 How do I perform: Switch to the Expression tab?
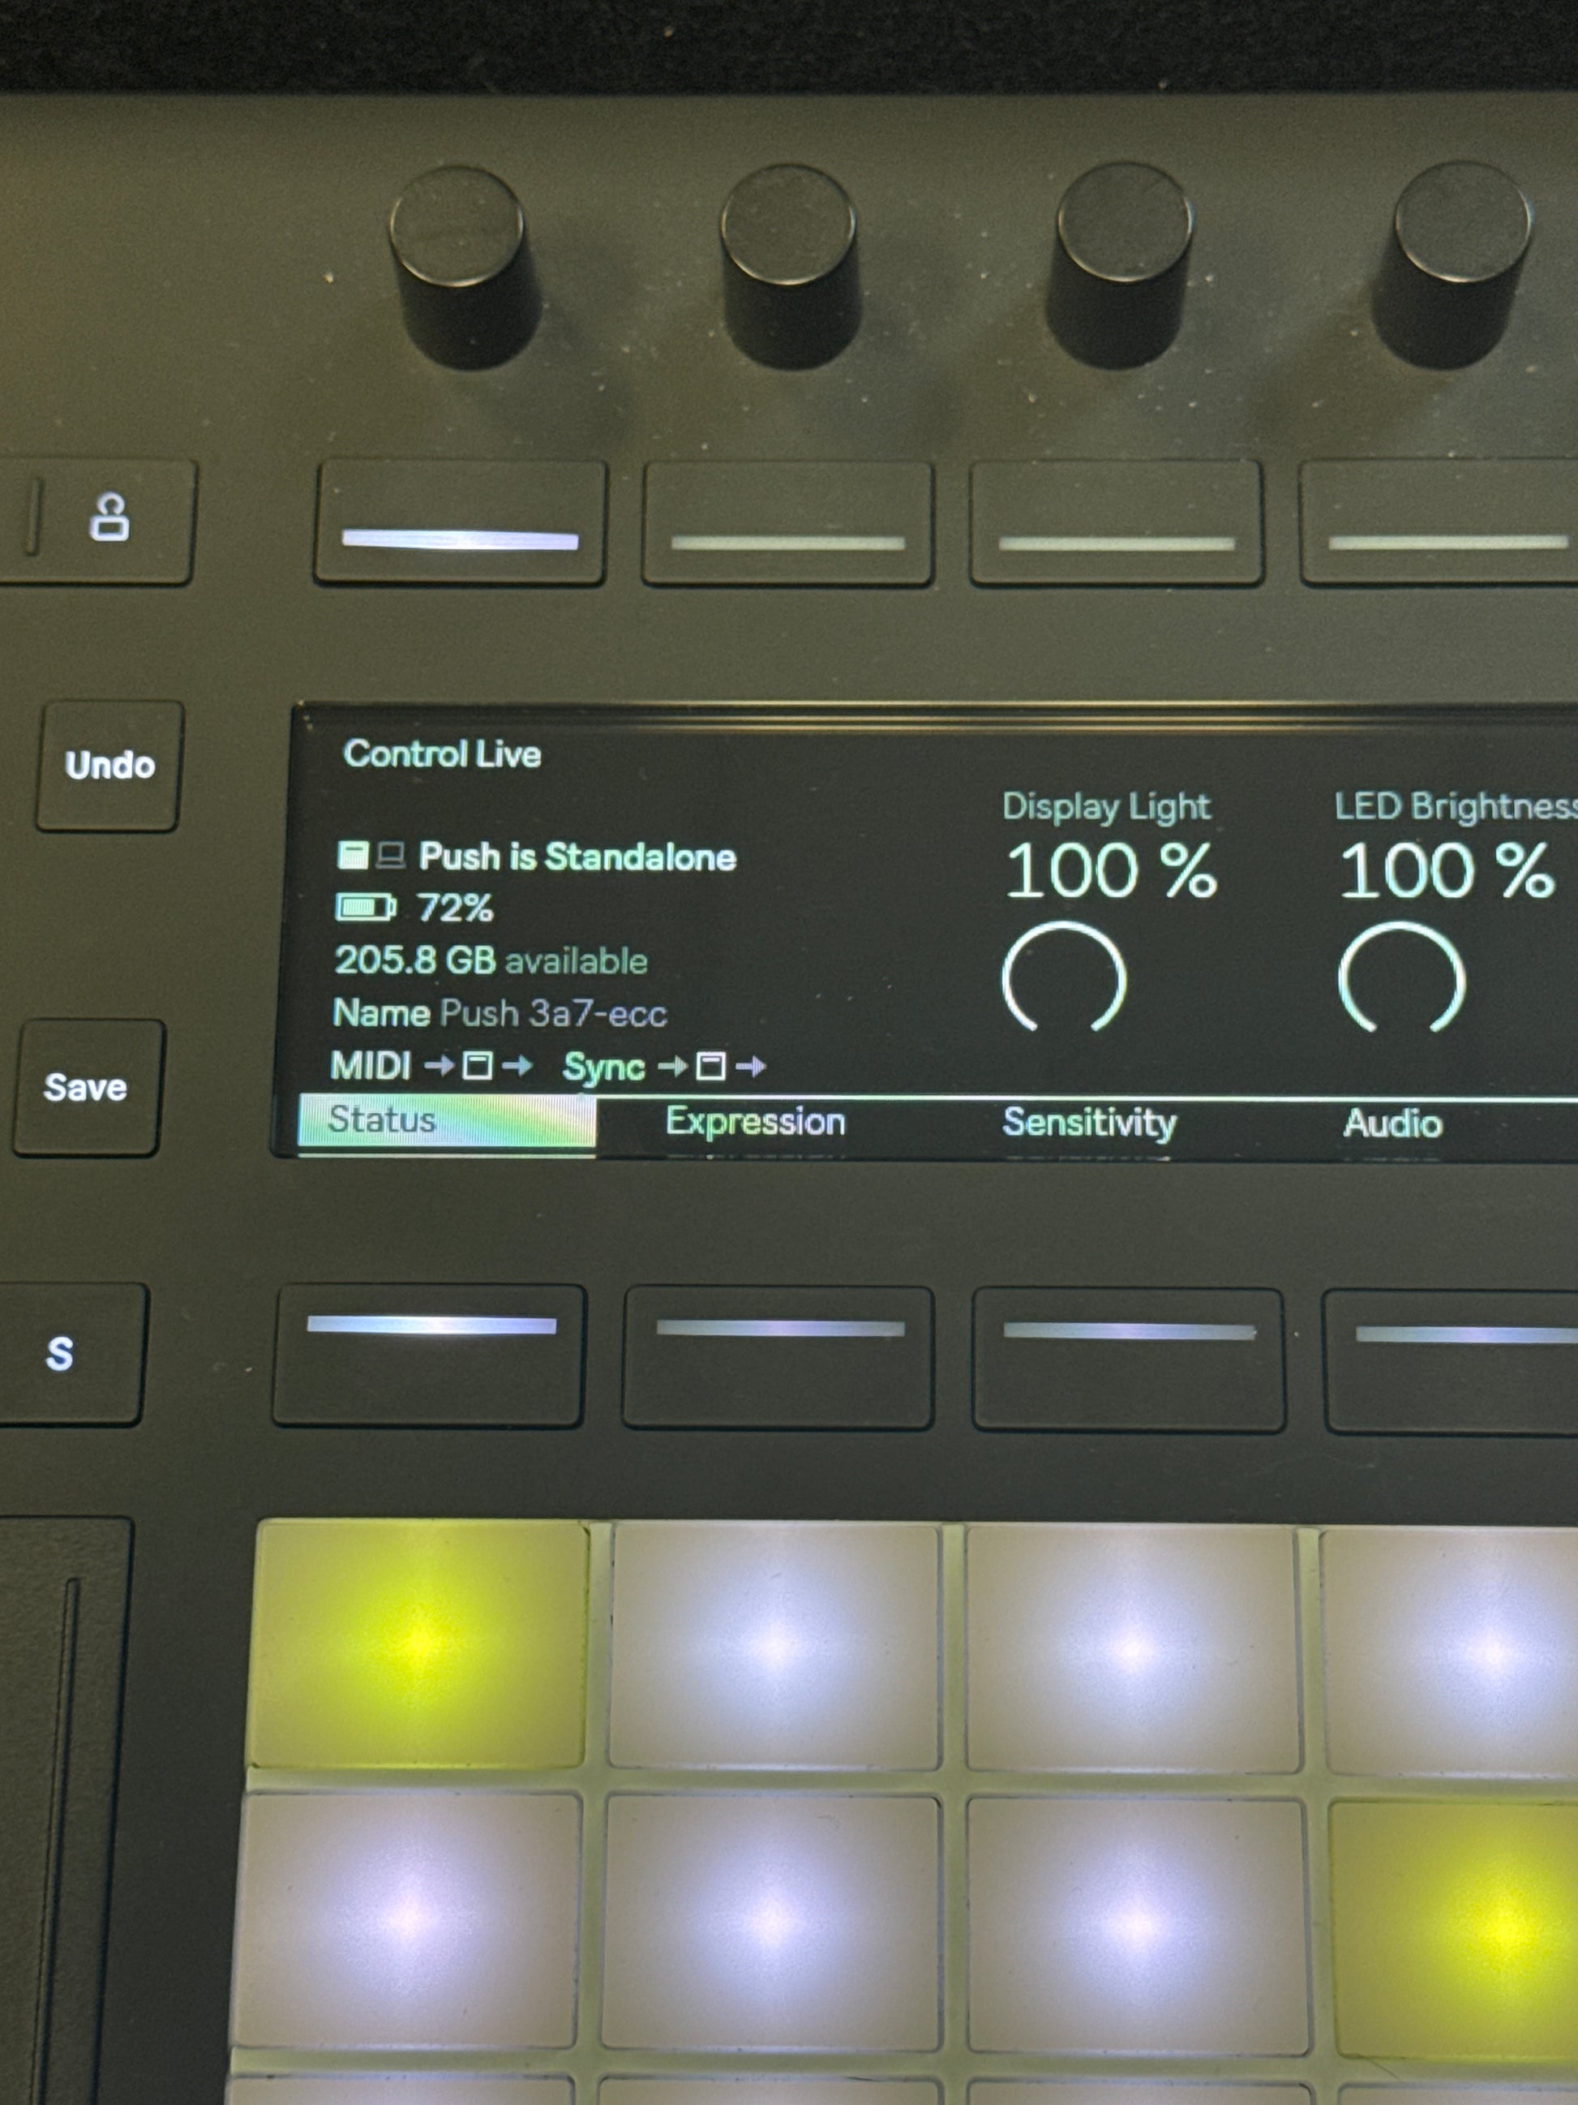[755, 1121]
